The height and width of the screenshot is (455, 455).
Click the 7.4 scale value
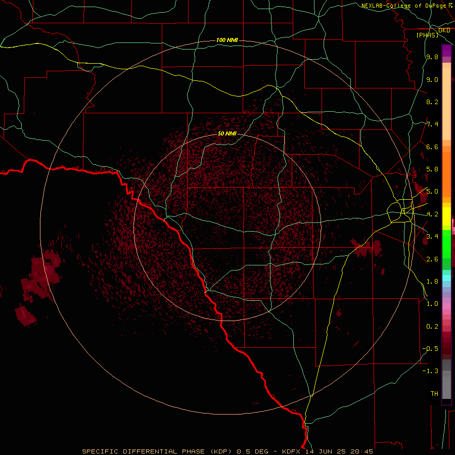pyautogui.click(x=432, y=124)
